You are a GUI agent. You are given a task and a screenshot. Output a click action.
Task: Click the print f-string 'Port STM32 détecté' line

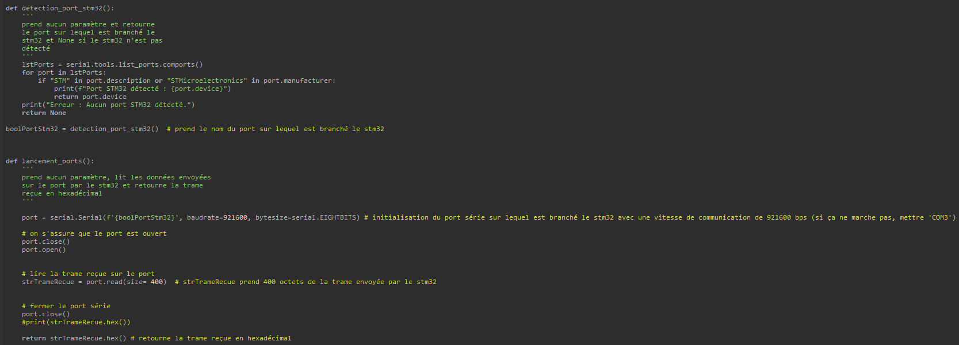pos(143,89)
